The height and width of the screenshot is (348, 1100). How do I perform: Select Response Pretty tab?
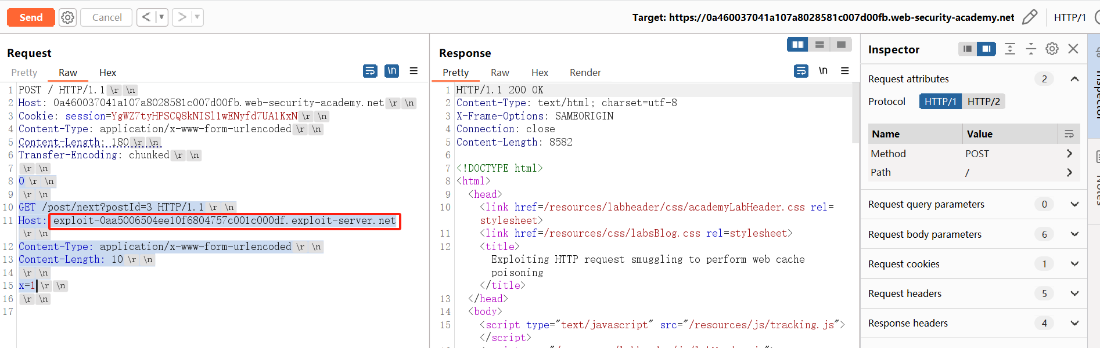[456, 72]
